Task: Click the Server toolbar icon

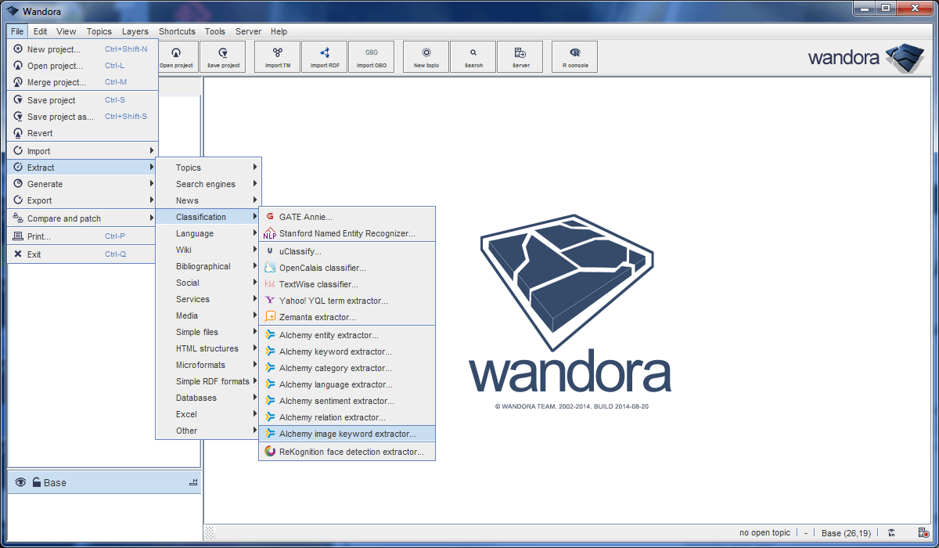Action: (x=520, y=57)
